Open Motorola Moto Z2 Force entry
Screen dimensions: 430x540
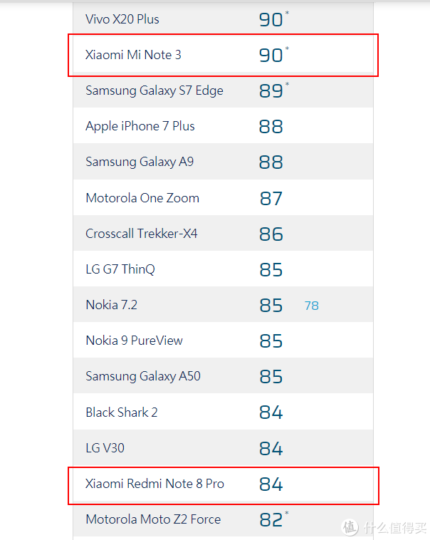pyautogui.click(x=153, y=519)
